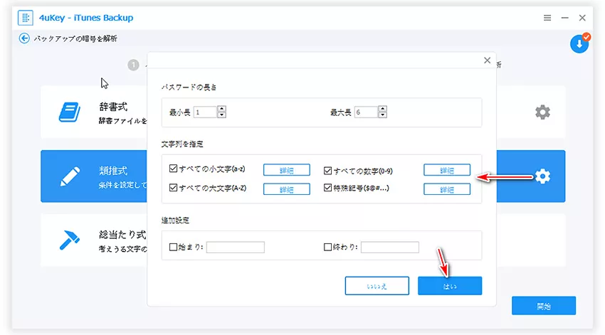605x335 pixels.
Task: Click the blue download update icon
Action: [x=579, y=43]
